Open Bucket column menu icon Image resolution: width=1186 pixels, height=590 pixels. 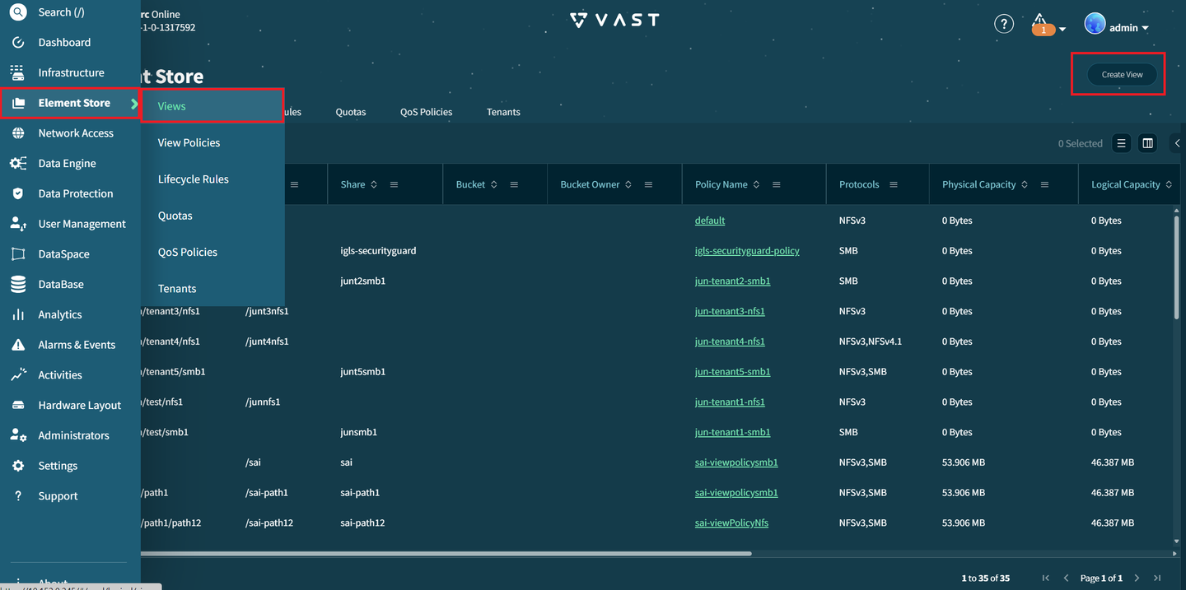[514, 184]
